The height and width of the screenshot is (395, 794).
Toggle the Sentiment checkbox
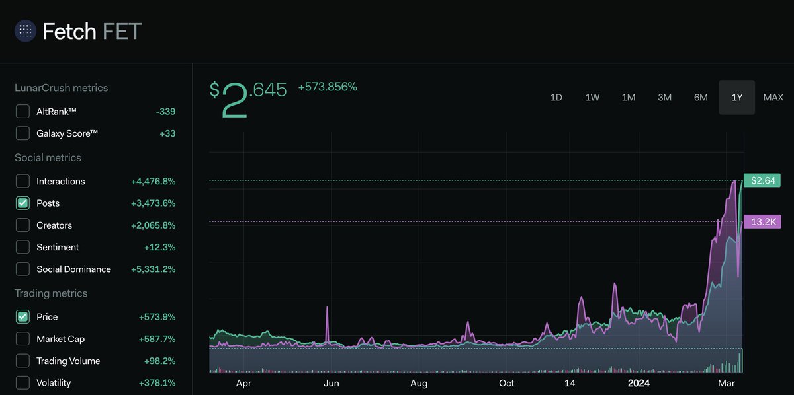click(x=22, y=247)
